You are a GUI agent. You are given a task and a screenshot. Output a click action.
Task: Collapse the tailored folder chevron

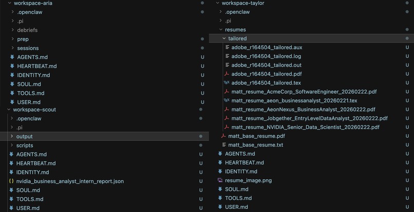224,38
